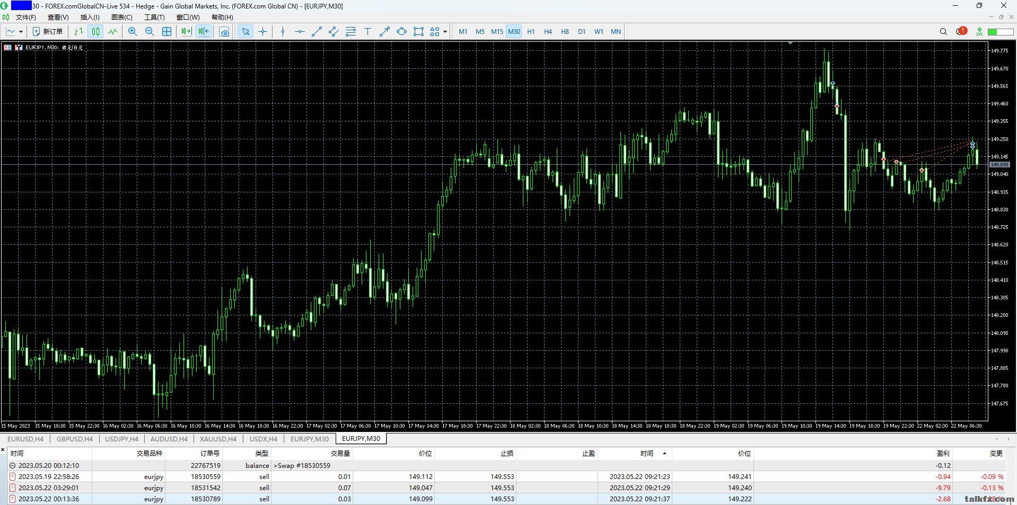Open notifications icon with red badge

pos(961,31)
